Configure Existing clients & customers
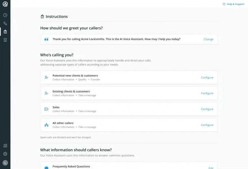Image resolution: width=248 pixels, height=169 pixels. pyautogui.click(x=207, y=93)
